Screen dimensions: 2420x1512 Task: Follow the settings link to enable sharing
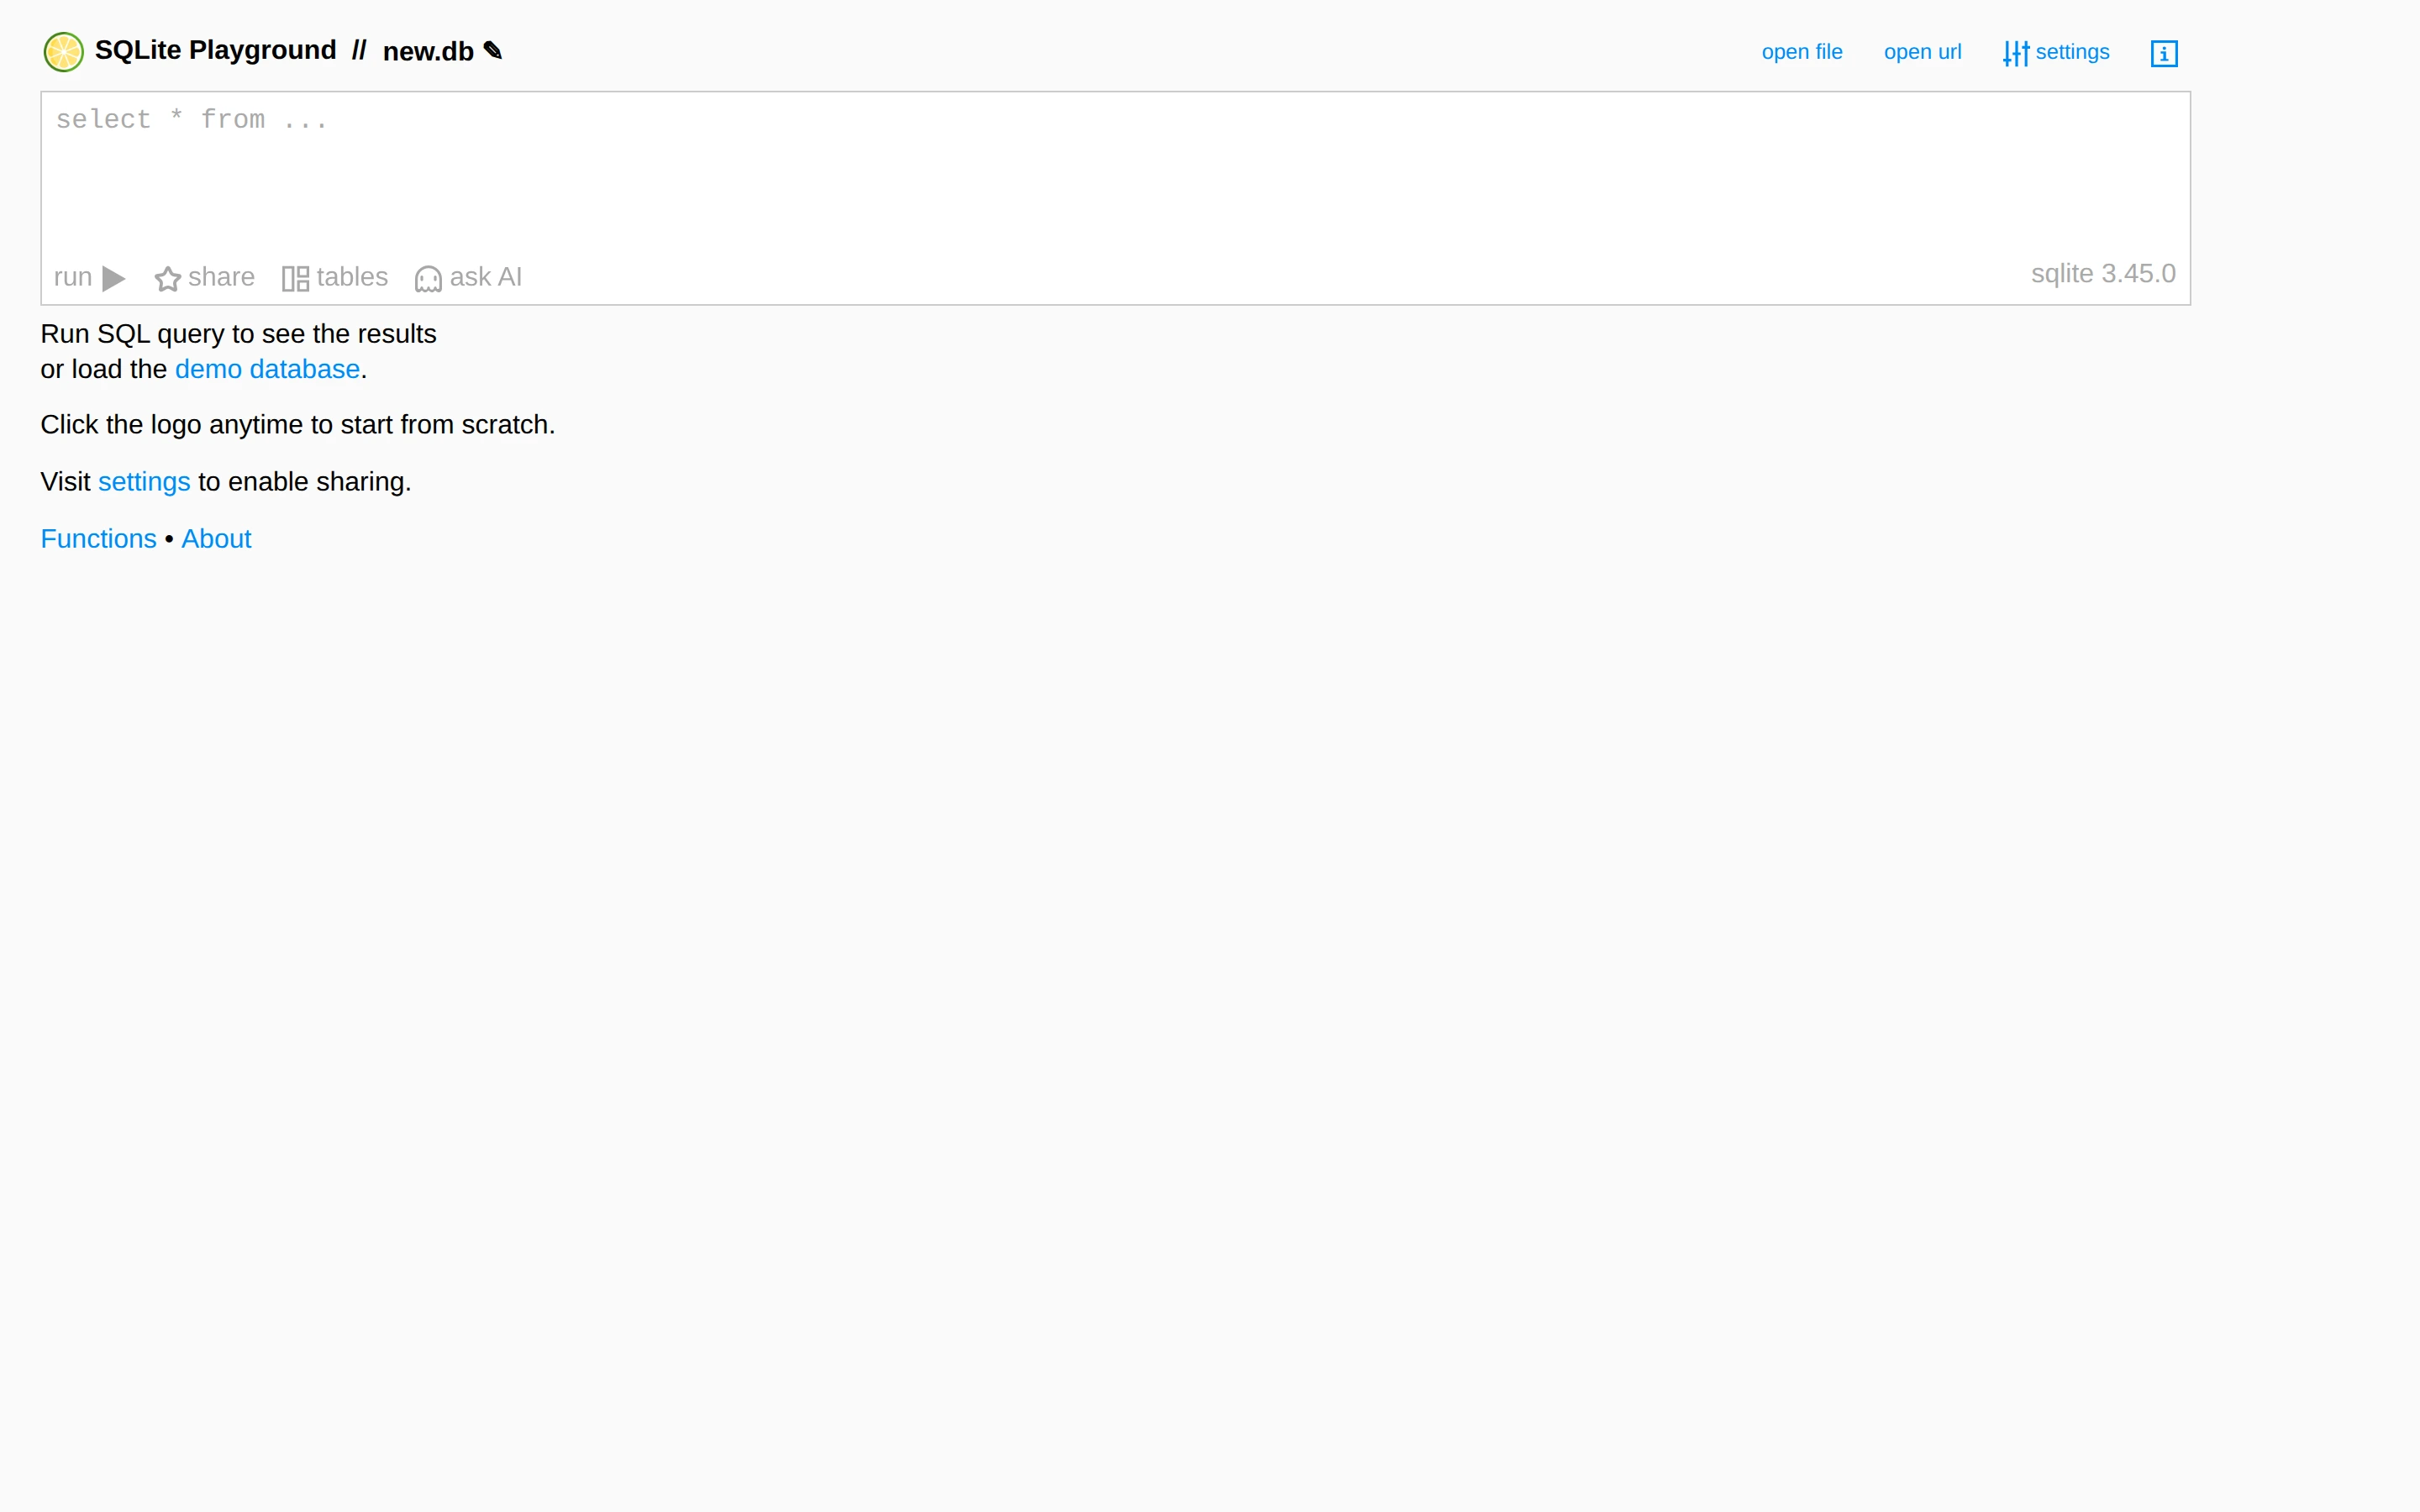(x=144, y=482)
